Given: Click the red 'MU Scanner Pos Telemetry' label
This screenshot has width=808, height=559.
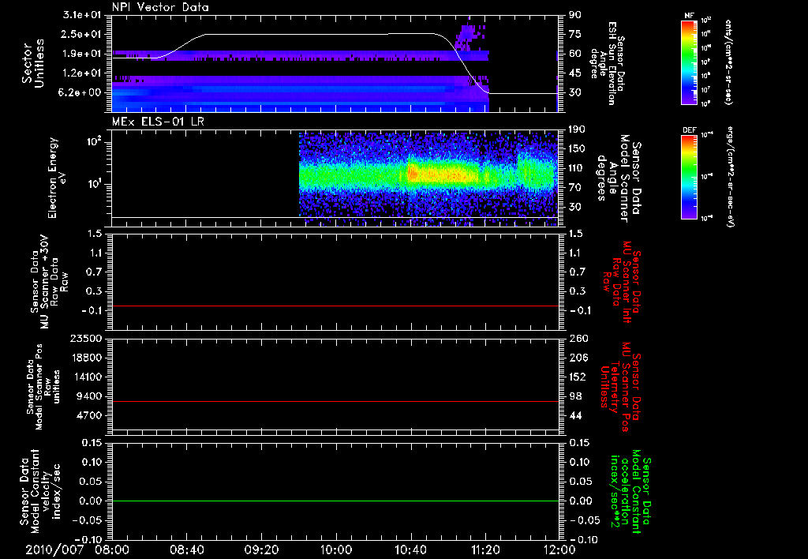Looking at the screenshot, I should coord(620,387).
